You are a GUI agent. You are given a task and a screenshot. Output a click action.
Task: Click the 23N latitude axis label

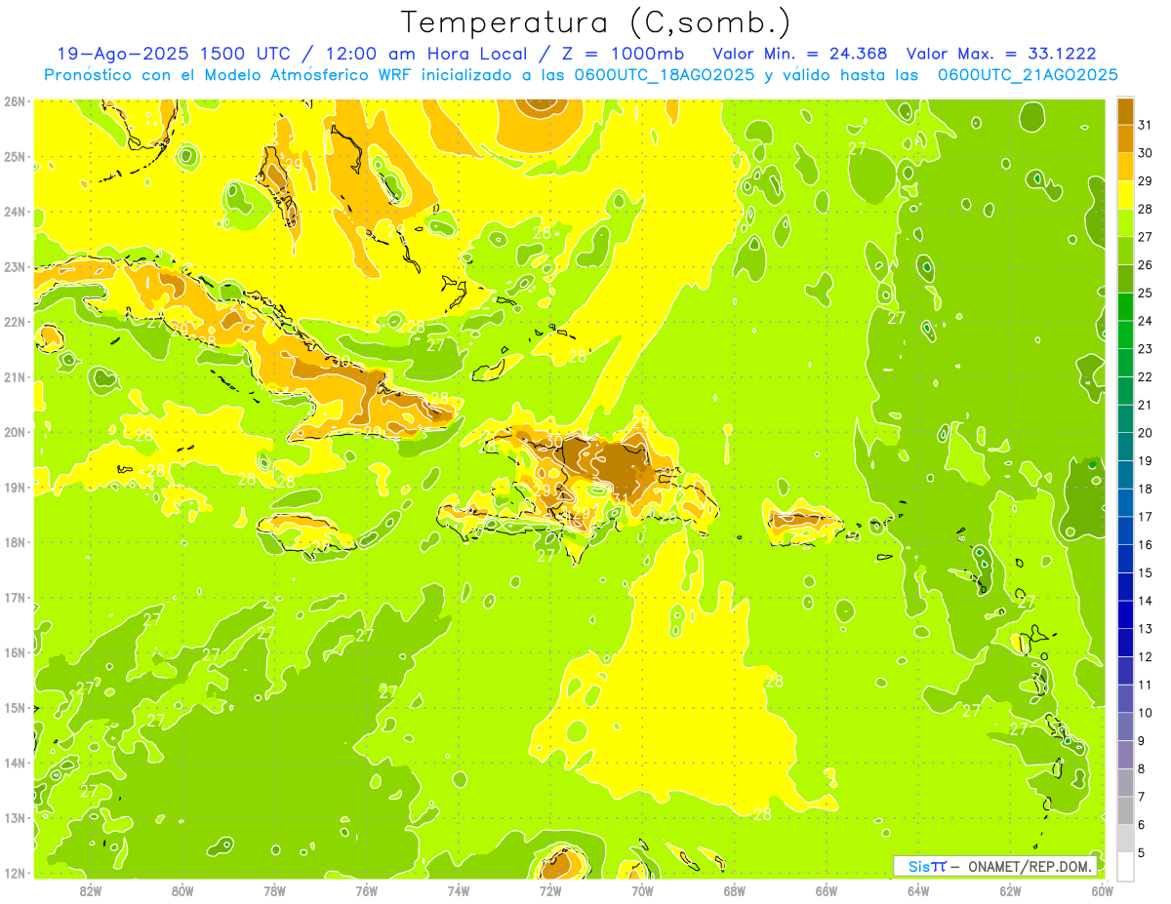click(x=15, y=267)
